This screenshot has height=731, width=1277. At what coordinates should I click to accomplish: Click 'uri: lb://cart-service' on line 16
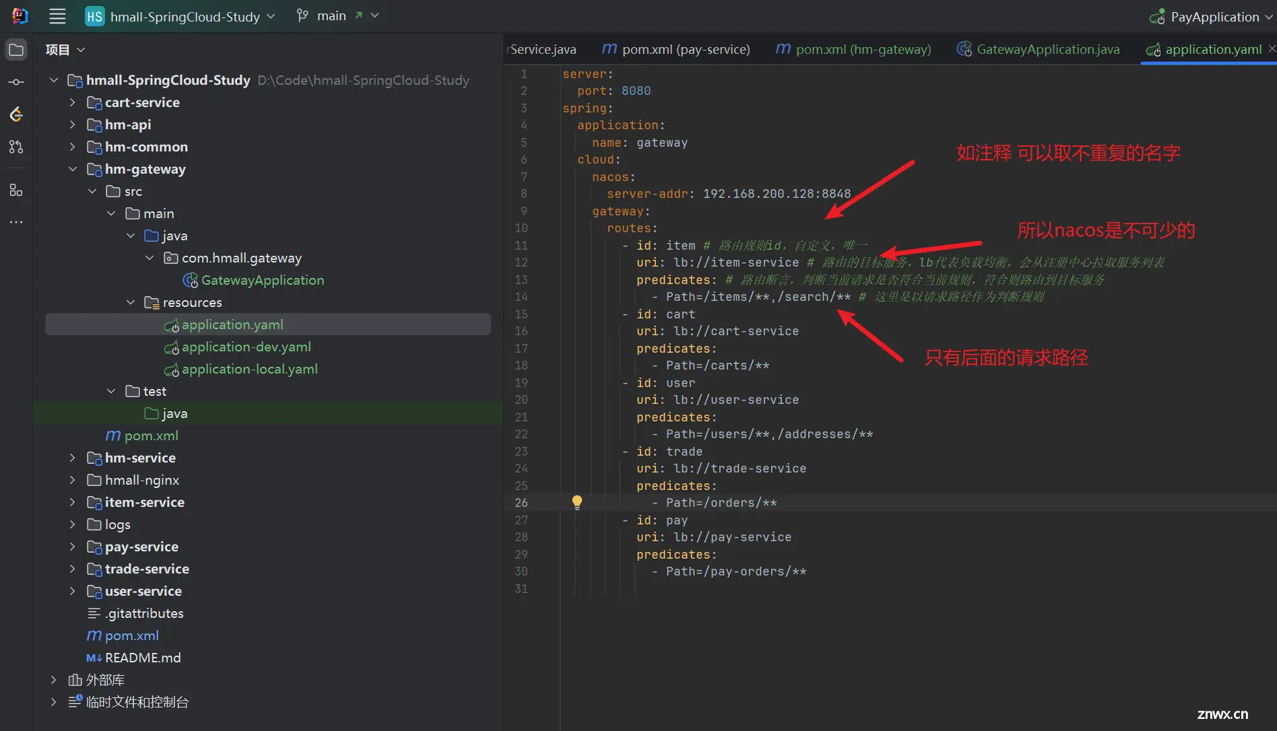(717, 331)
